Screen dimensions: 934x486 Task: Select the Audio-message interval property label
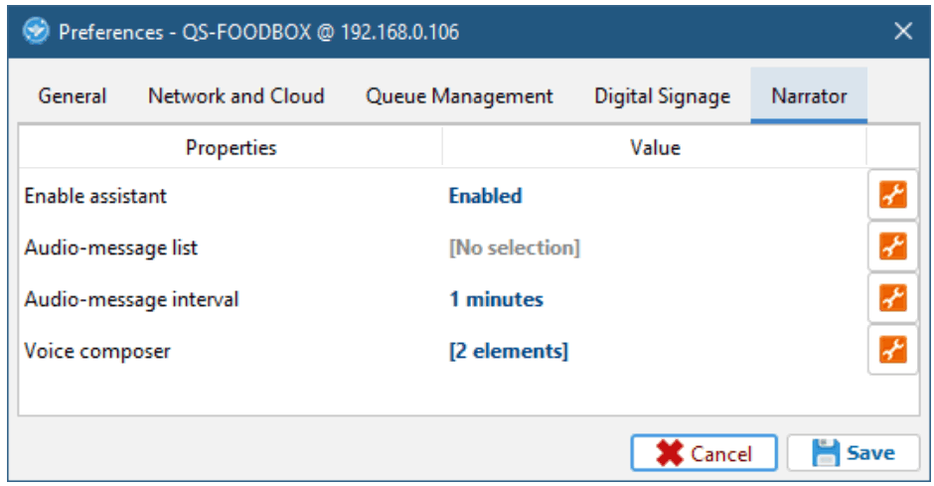click(x=131, y=299)
